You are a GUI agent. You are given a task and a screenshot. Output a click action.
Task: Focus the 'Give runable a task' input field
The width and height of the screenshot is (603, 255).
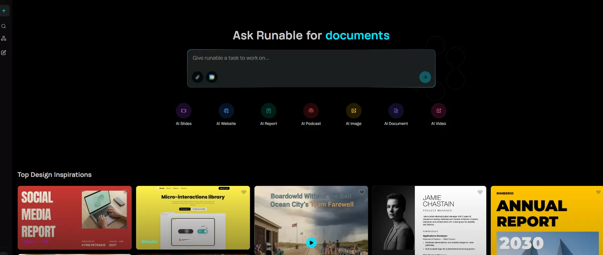(311, 58)
